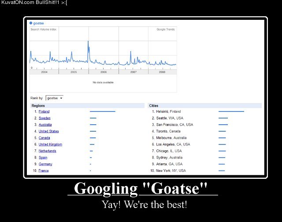Open the Sweden region link
282x222 pixels.
click(45, 118)
